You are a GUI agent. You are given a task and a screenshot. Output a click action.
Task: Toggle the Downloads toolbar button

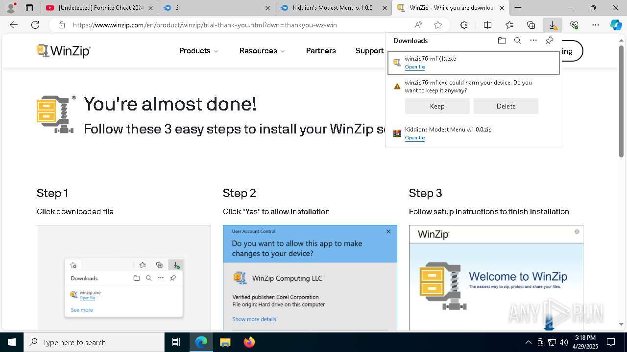553,25
